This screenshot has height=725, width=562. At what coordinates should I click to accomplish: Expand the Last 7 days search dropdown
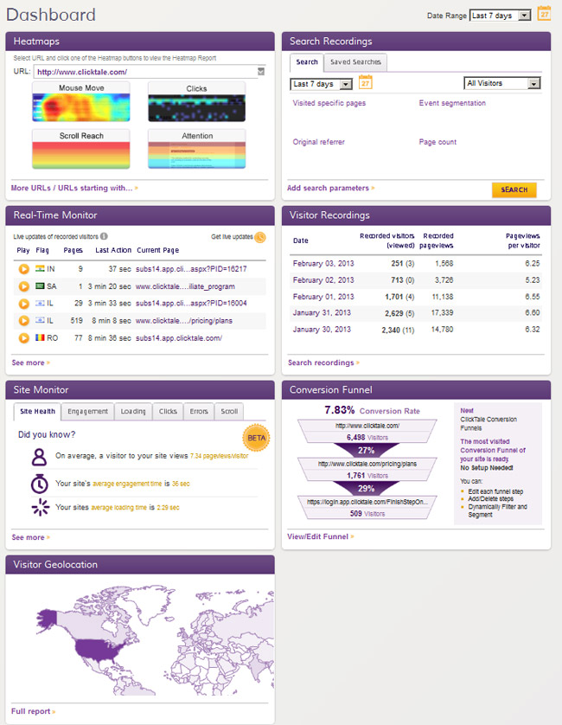(x=321, y=84)
